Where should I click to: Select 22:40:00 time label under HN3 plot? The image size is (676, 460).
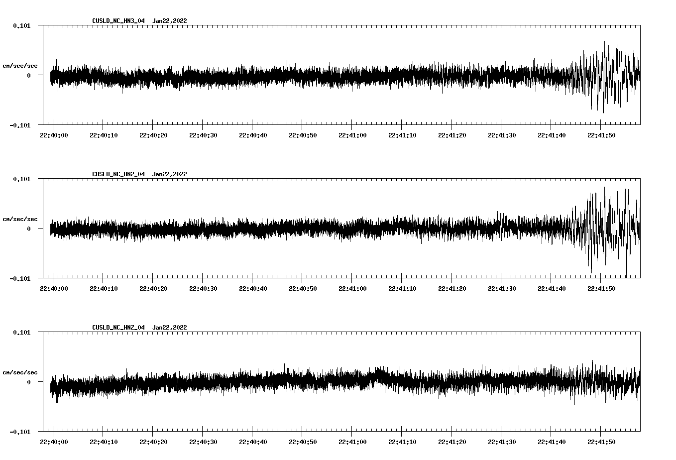pyautogui.click(x=53, y=135)
